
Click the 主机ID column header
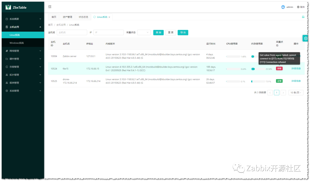click(x=53, y=44)
